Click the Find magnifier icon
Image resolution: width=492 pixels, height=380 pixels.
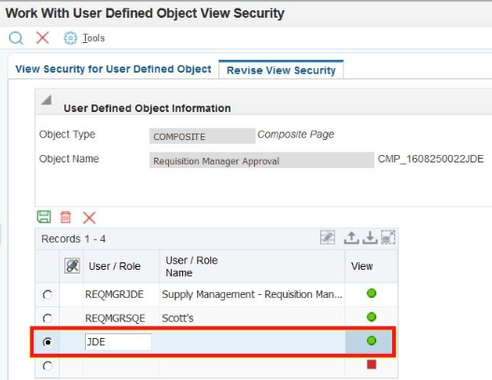tap(16, 38)
